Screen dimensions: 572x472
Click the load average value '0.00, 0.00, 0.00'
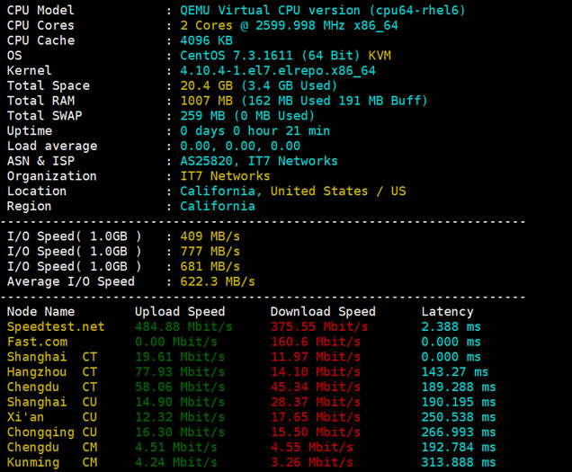pyautogui.click(x=240, y=146)
